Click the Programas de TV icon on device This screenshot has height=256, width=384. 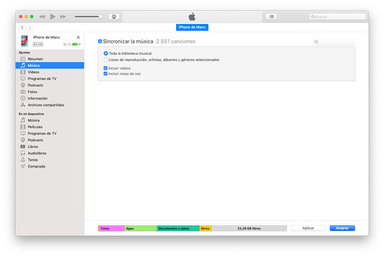pos(23,133)
